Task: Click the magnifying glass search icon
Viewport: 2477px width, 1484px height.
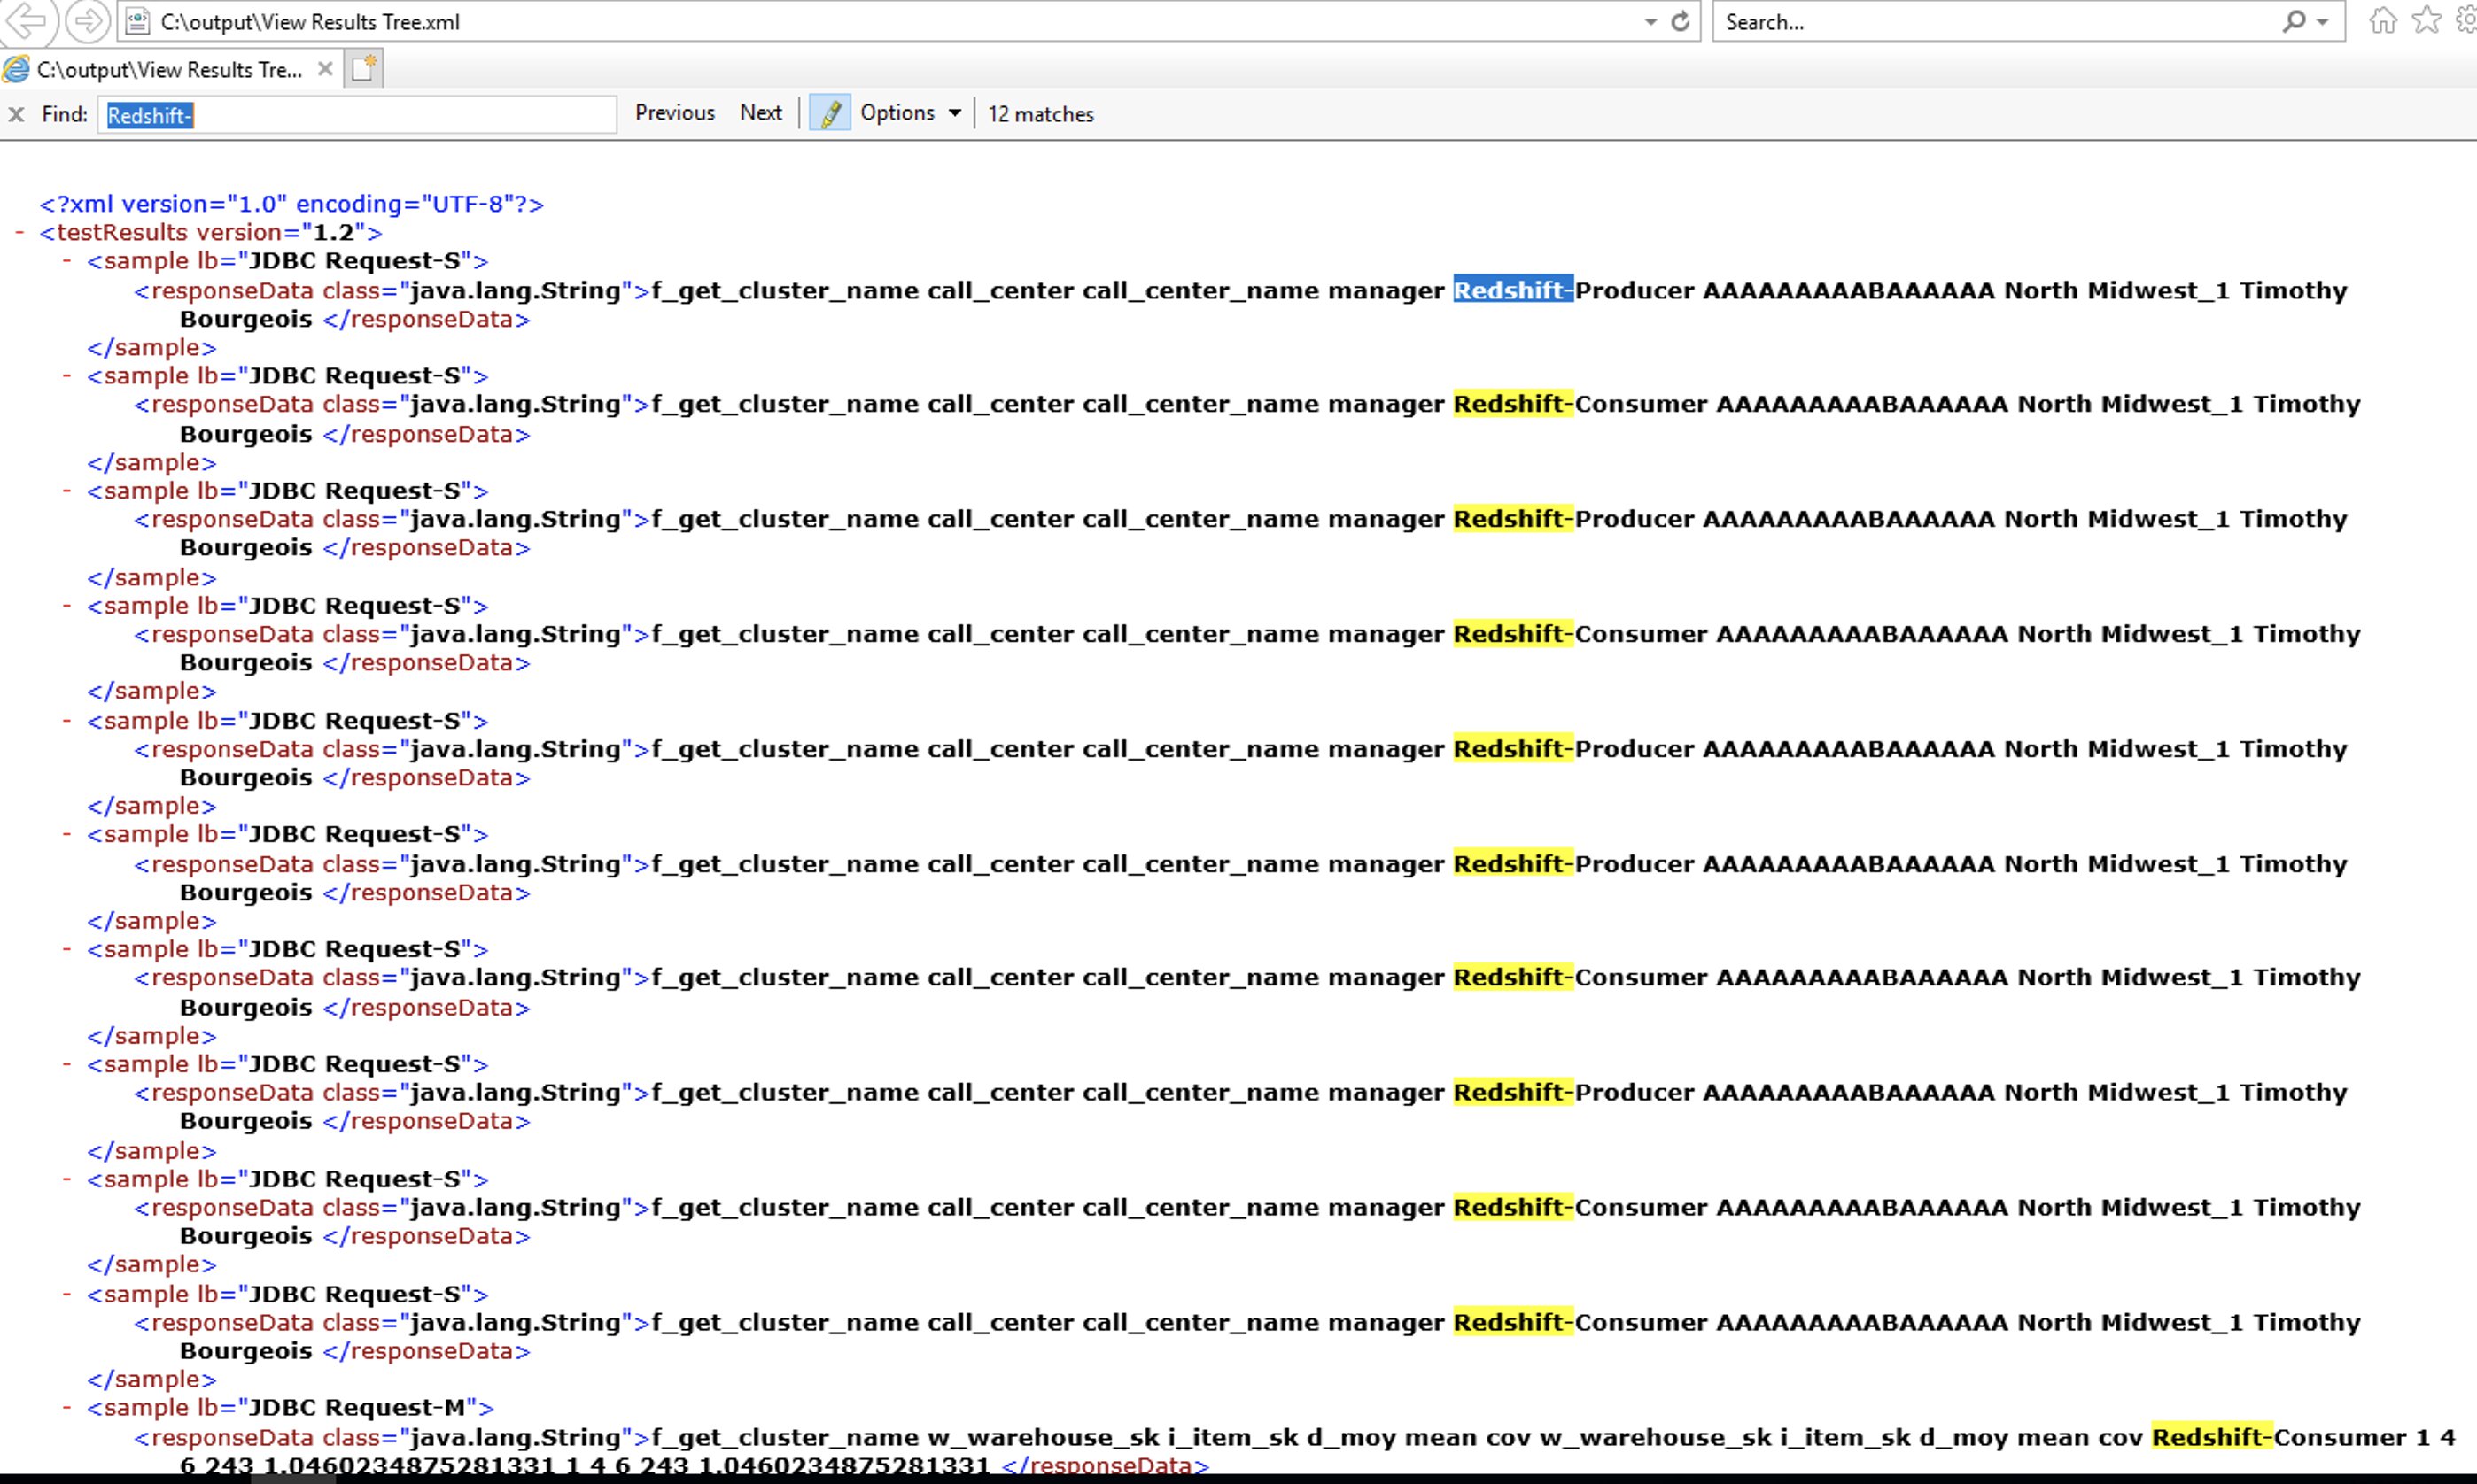Action: (2294, 21)
